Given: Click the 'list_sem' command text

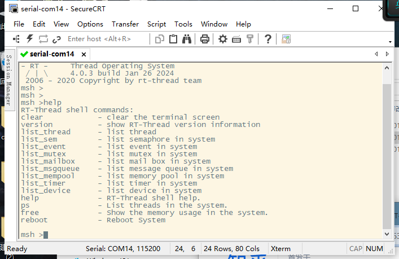Looking at the screenshot, I should (39, 139).
